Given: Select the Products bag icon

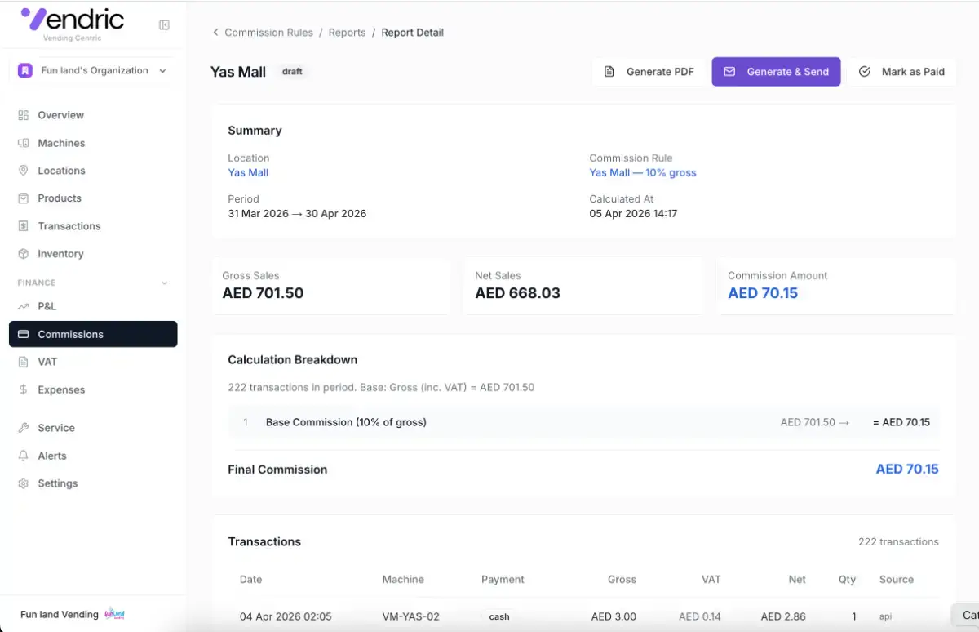Looking at the screenshot, I should coord(24,198).
